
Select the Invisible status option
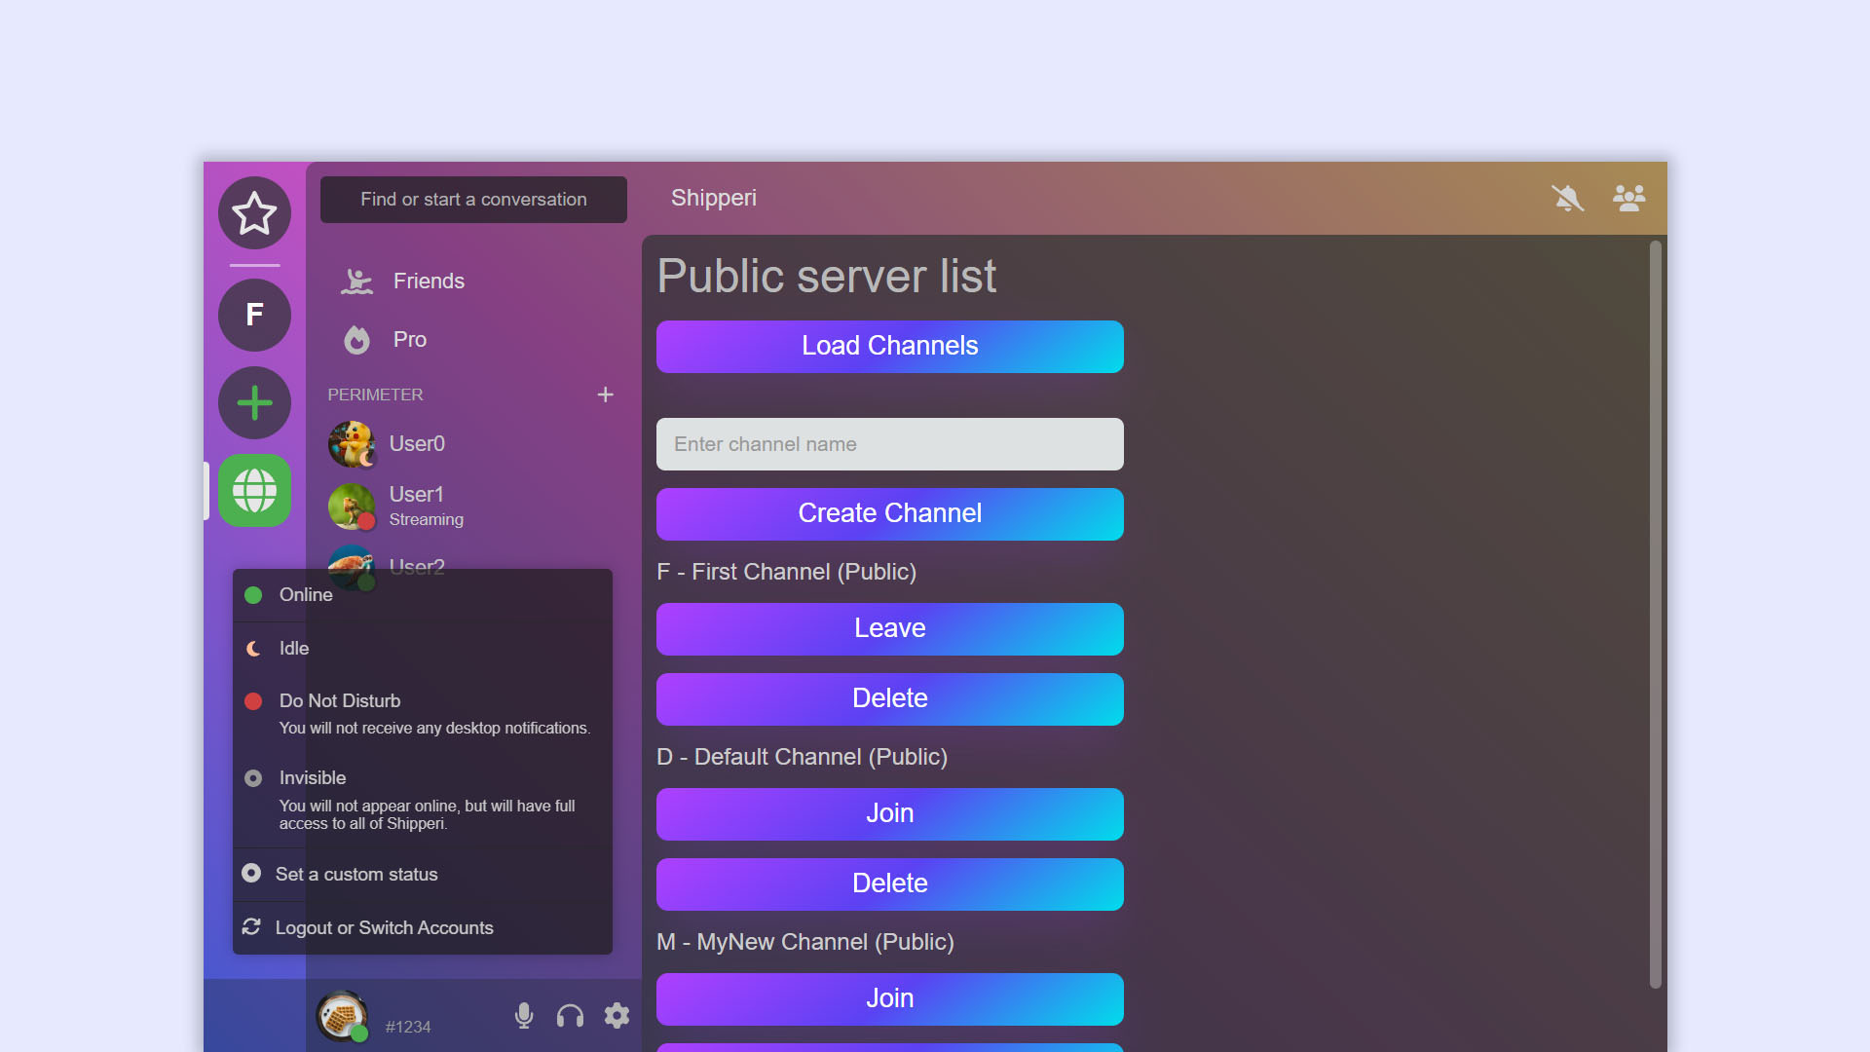tap(313, 778)
